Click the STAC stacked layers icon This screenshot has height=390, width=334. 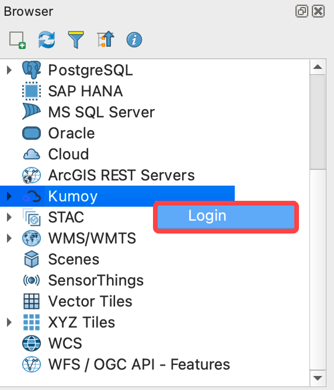pyautogui.click(x=32, y=217)
